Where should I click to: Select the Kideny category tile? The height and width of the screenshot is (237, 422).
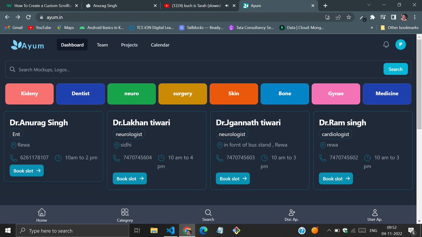30,94
